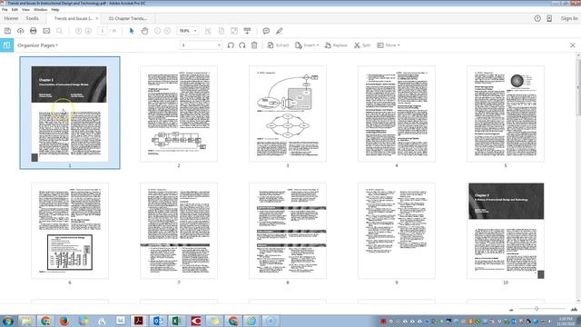Click the vertical scrollbar thumb
The width and height of the screenshot is (581, 327).
tap(578, 87)
